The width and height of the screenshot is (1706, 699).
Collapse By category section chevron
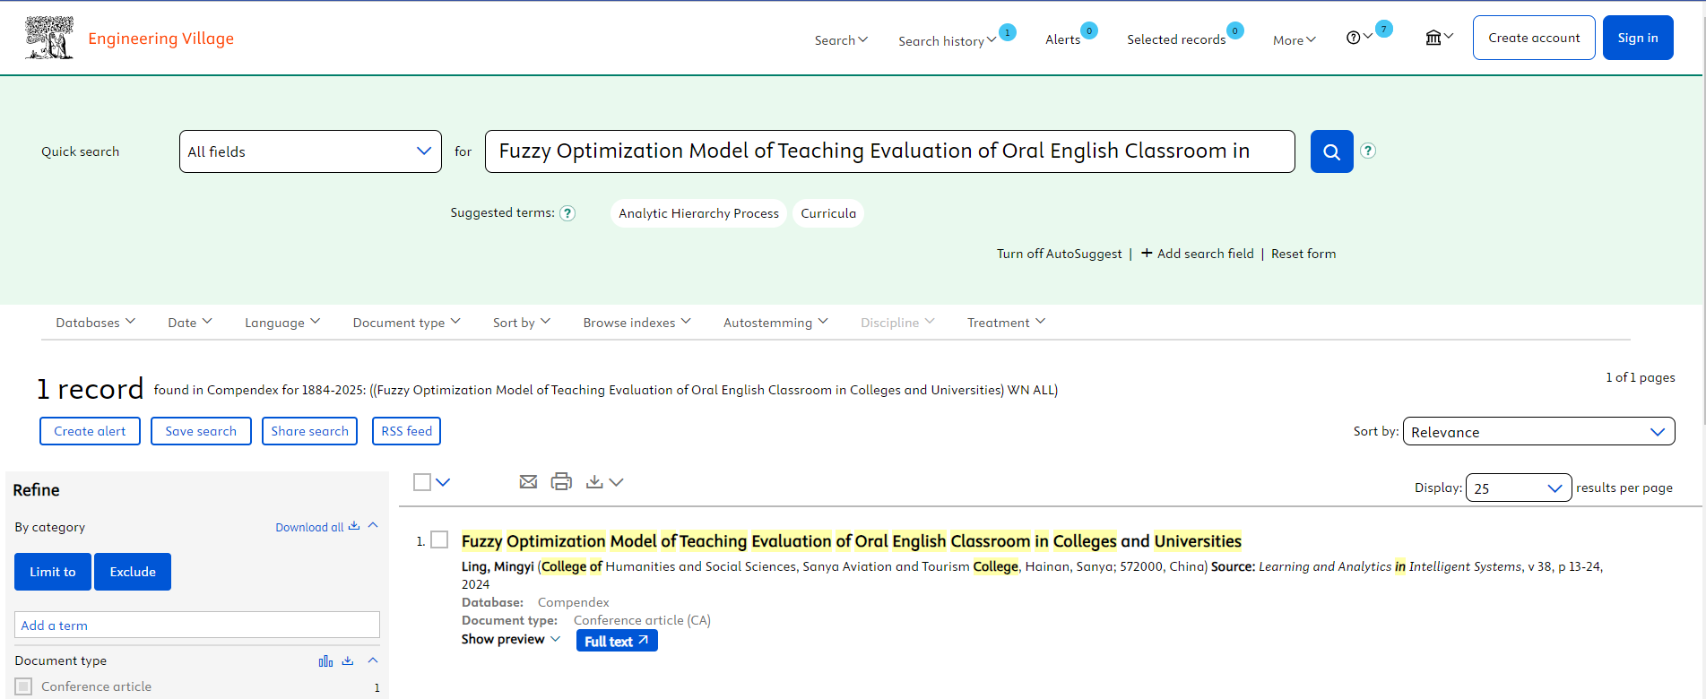click(373, 526)
